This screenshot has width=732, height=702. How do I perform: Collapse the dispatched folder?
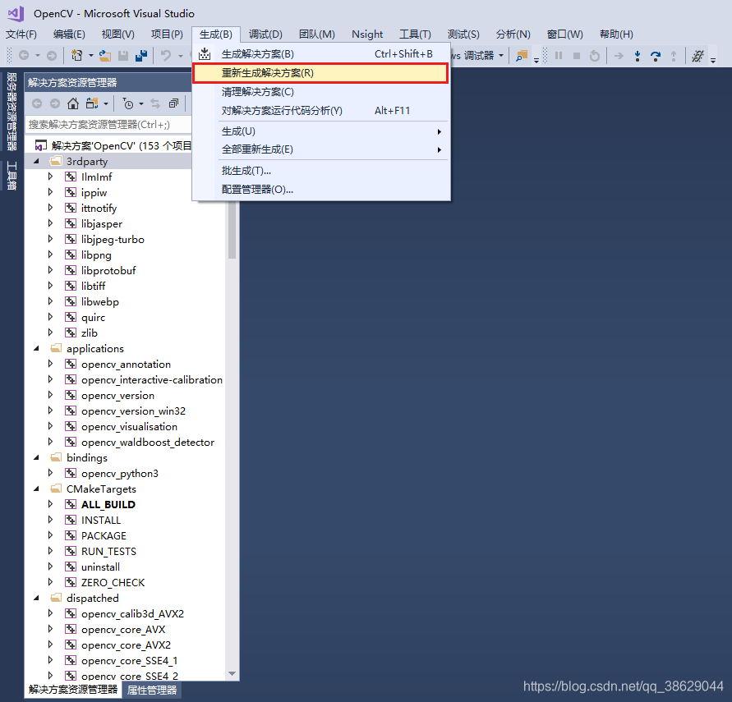[36, 598]
